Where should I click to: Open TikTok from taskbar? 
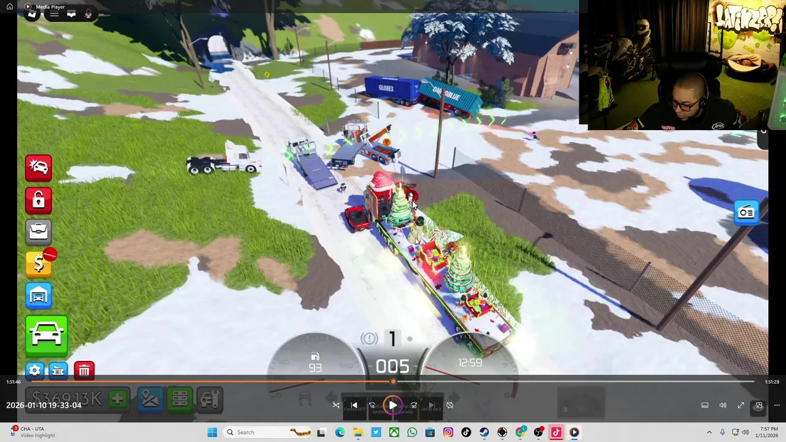click(x=466, y=432)
